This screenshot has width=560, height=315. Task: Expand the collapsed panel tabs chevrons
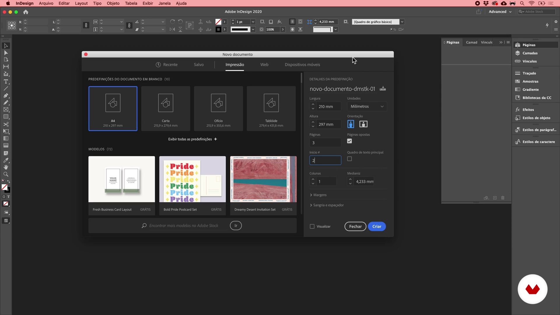pyautogui.click(x=501, y=42)
